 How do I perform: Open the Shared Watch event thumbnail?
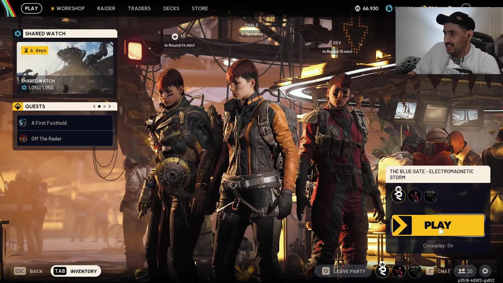click(65, 68)
